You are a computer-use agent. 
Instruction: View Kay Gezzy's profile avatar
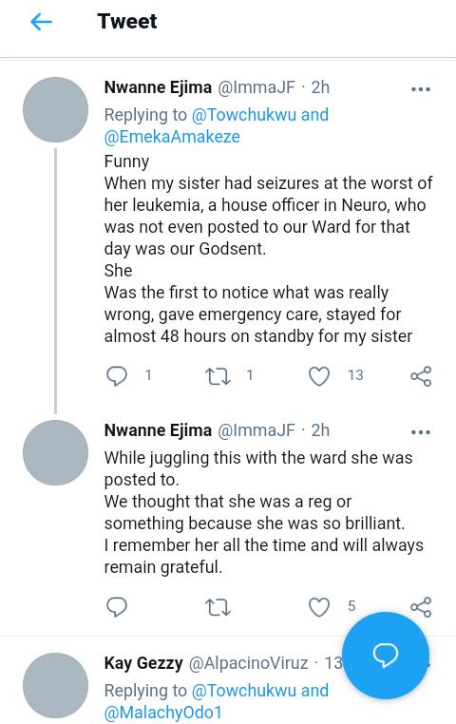(55, 685)
